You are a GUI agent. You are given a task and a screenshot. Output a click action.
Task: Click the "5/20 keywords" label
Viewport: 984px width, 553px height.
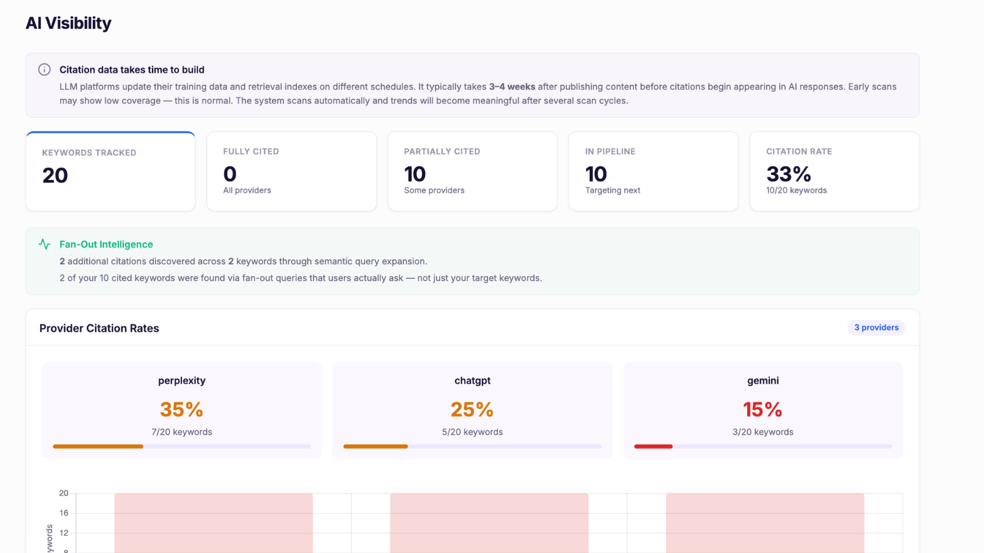click(472, 432)
